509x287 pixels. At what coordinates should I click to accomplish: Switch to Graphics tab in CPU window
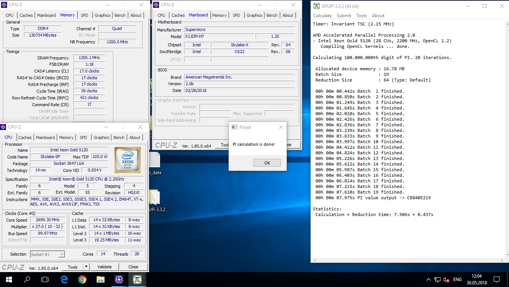pyautogui.click(x=101, y=138)
